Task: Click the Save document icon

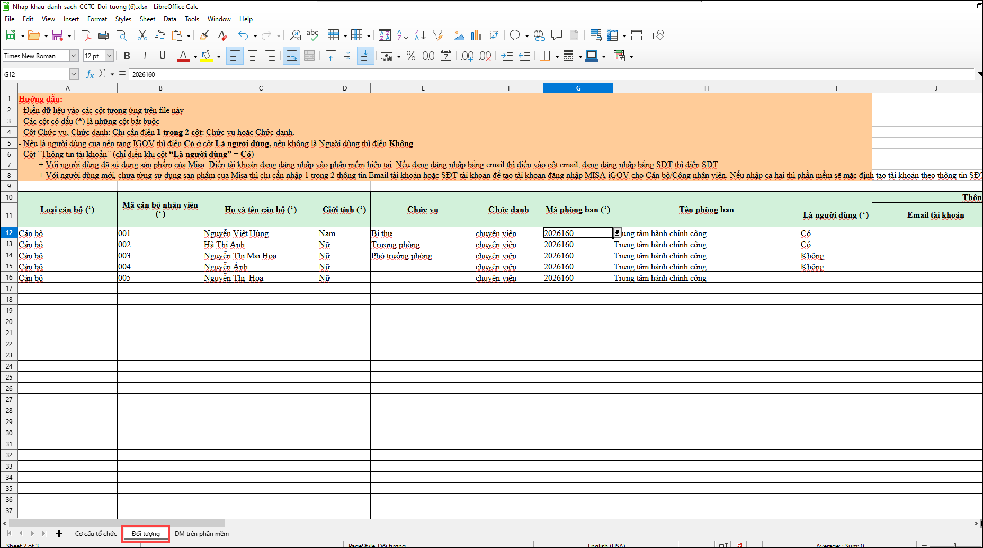Action: 57,35
